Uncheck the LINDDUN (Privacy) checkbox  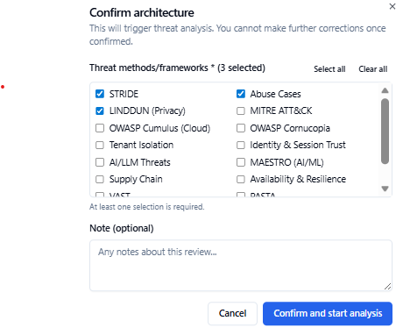(x=100, y=110)
